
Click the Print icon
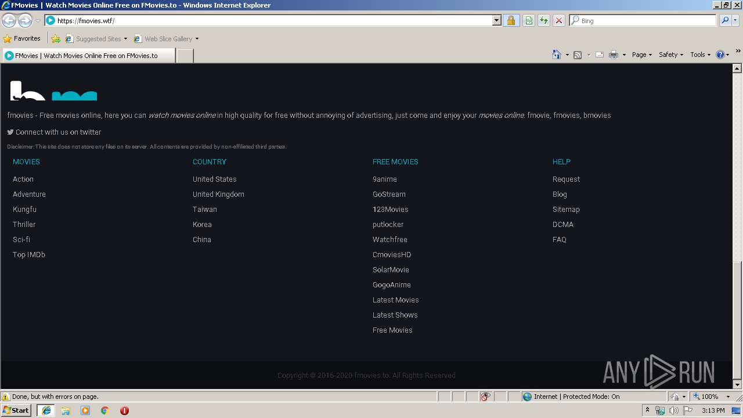614,55
